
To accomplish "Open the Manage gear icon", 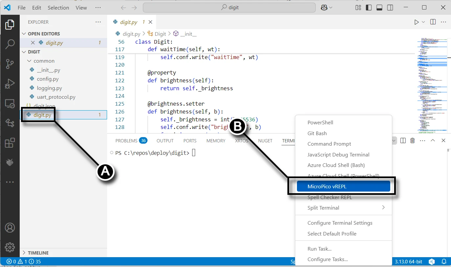I will click(x=10, y=247).
